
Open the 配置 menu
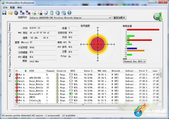tap(12, 8)
